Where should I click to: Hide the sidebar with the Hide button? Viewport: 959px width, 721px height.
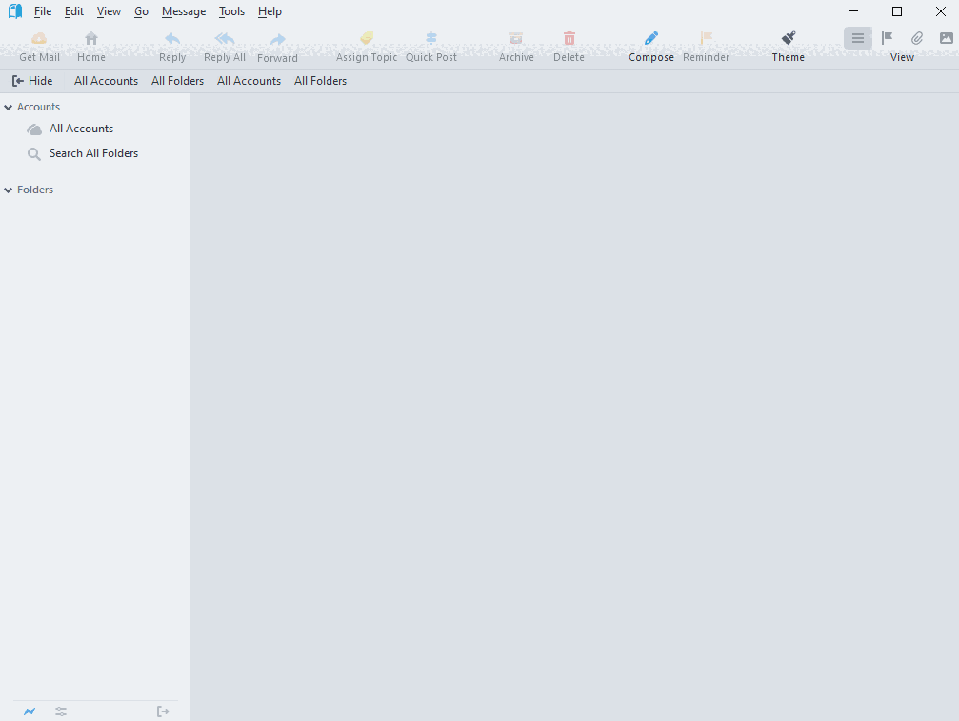(x=32, y=81)
